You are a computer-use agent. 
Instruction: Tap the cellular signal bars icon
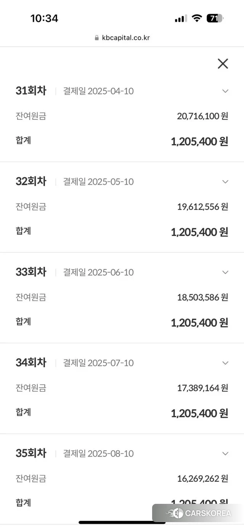[181, 19]
